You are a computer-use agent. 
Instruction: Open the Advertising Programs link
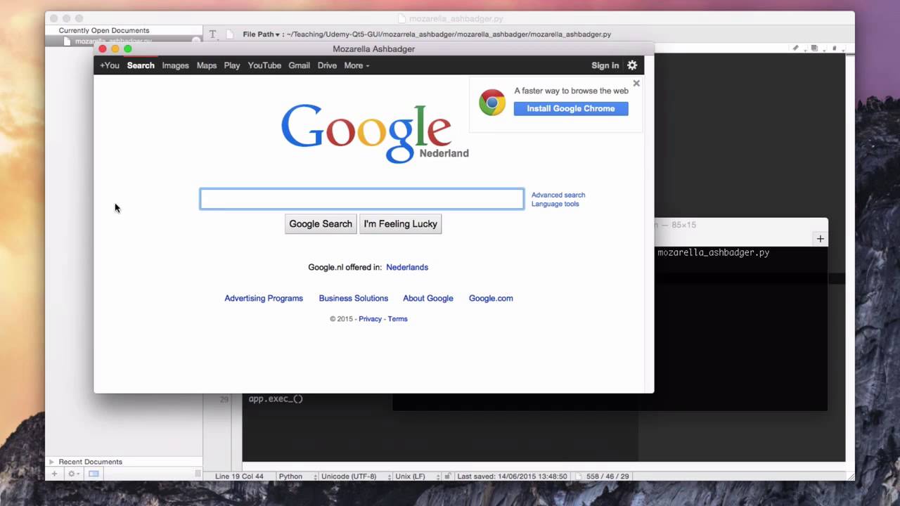coord(264,298)
